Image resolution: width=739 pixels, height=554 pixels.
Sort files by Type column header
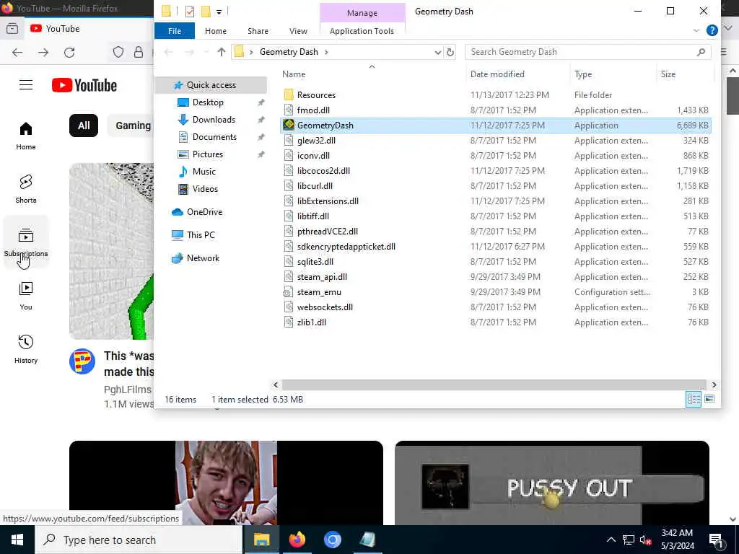pyautogui.click(x=583, y=74)
